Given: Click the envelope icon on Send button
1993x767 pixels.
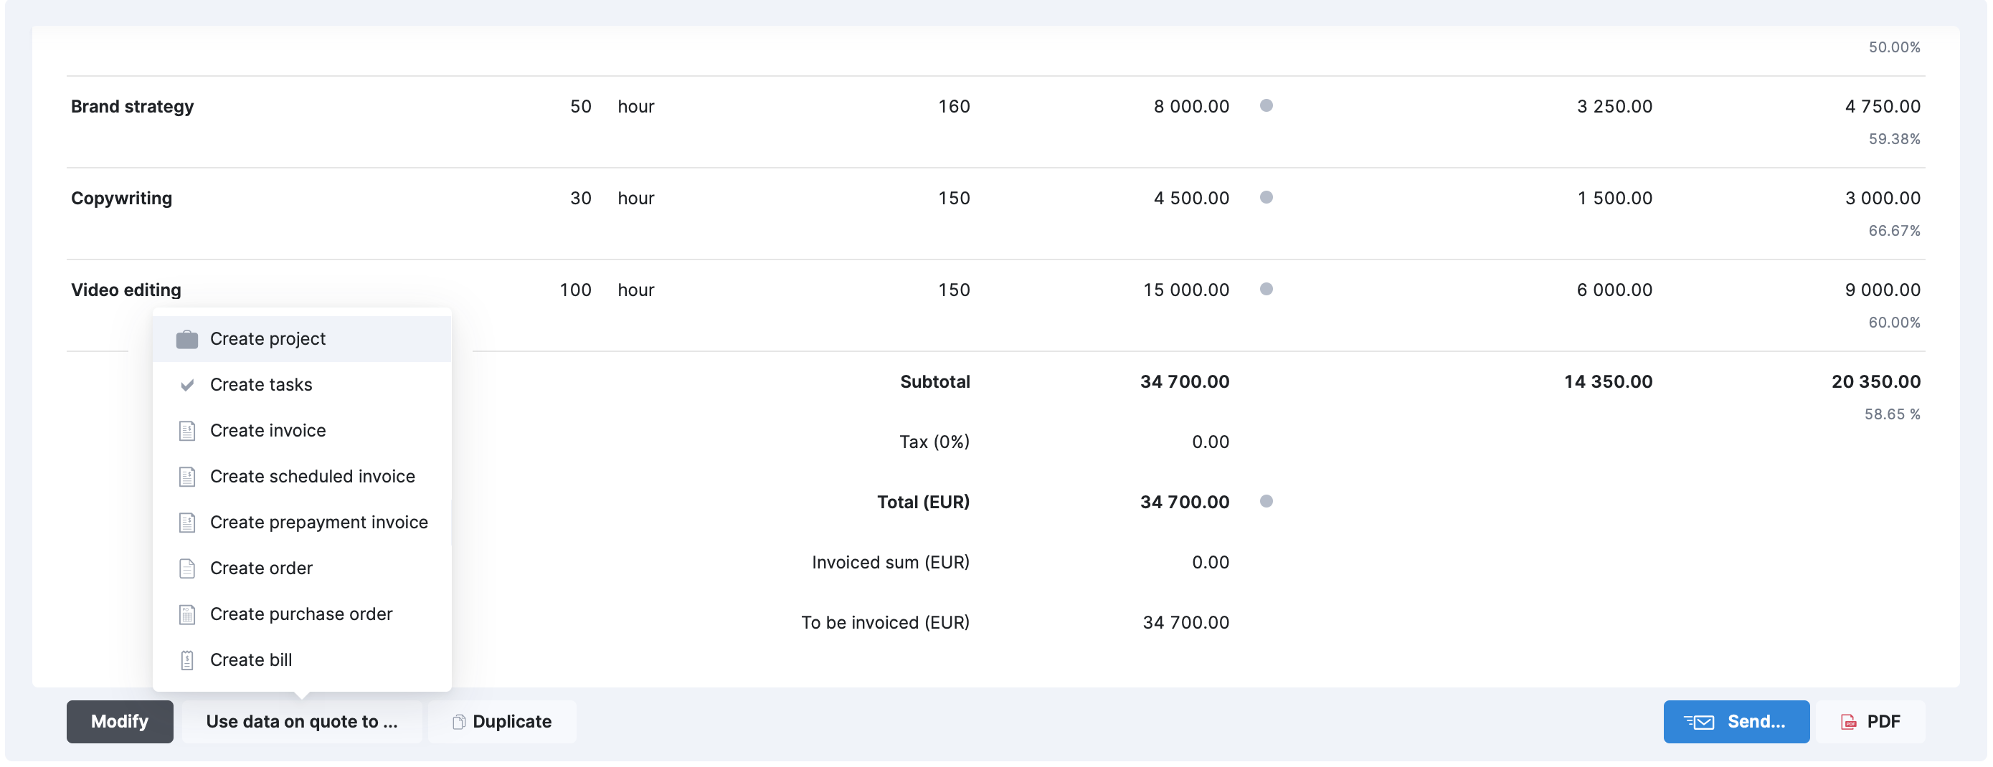Looking at the screenshot, I should 1700,722.
